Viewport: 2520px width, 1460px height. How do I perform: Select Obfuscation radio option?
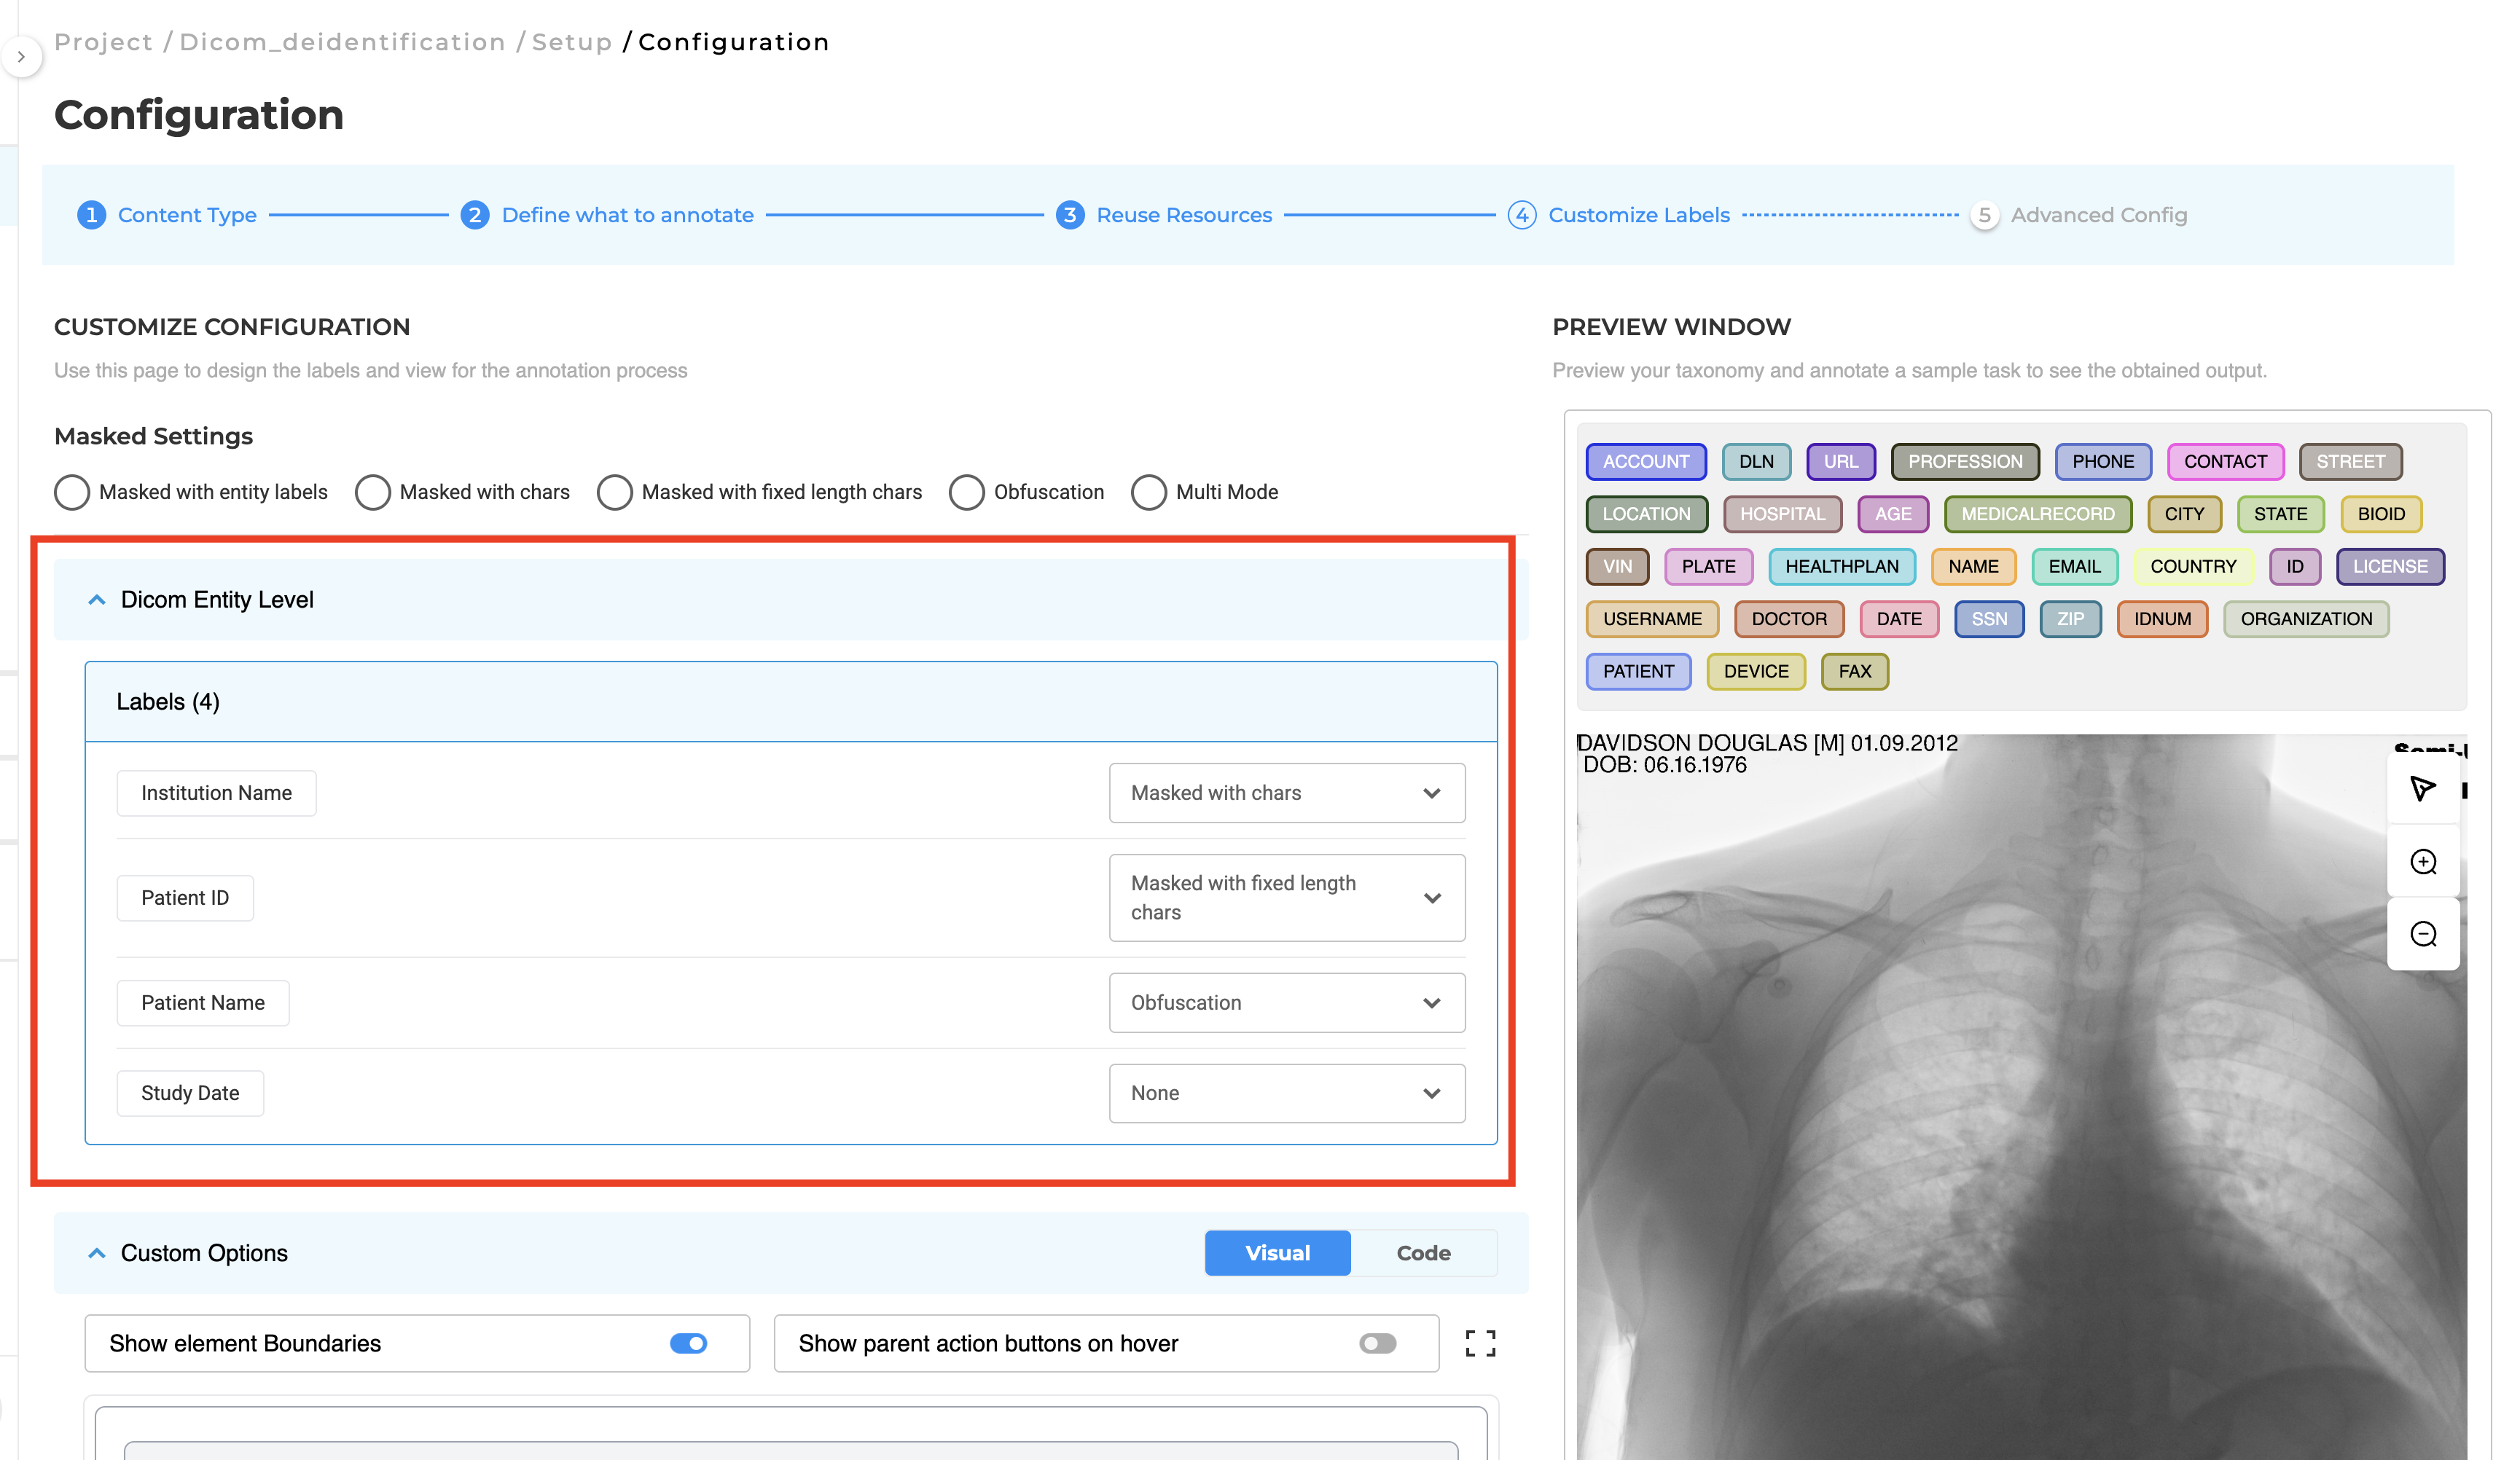click(967, 492)
